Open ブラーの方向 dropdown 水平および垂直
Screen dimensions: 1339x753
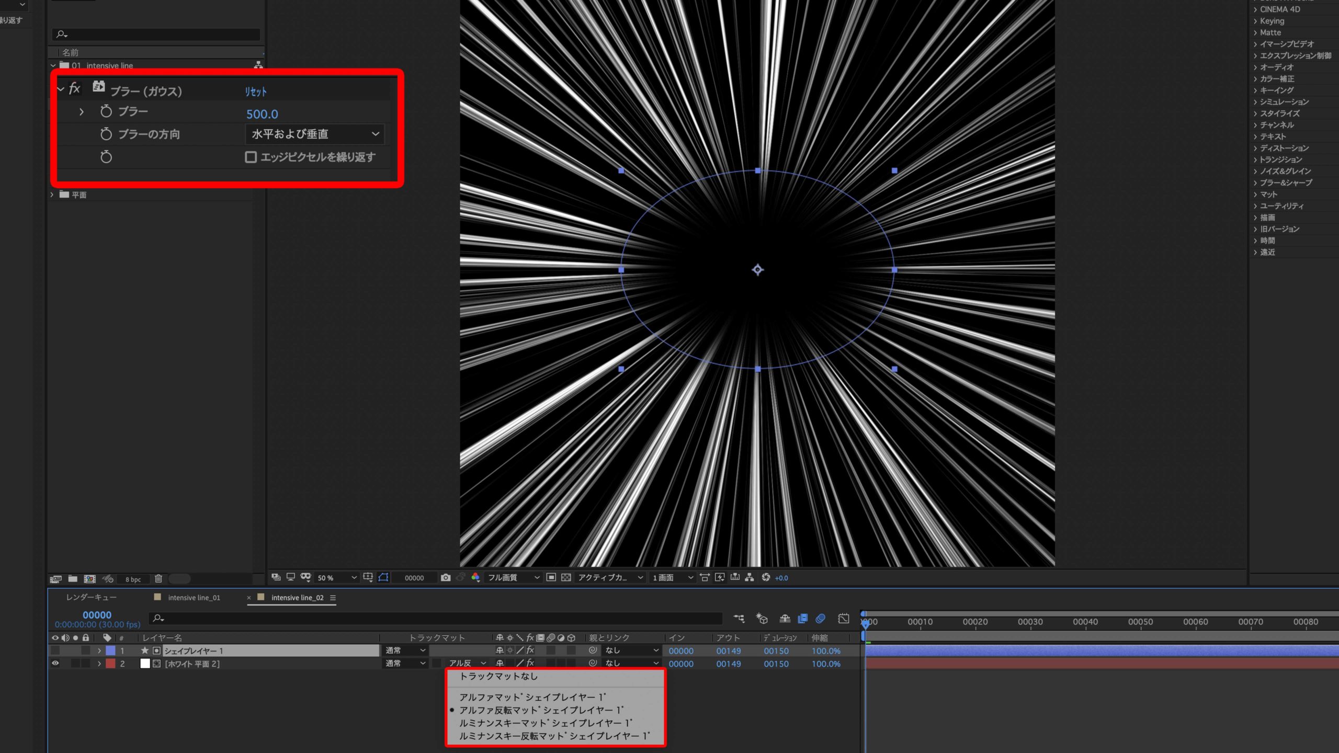[315, 134]
